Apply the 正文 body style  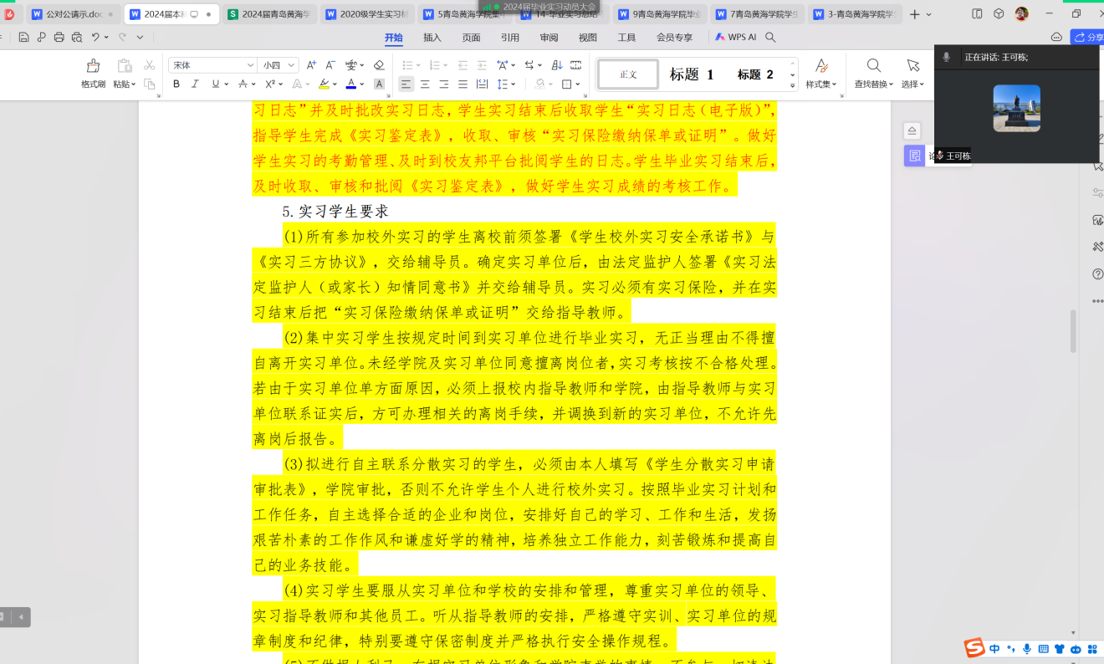point(628,74)
